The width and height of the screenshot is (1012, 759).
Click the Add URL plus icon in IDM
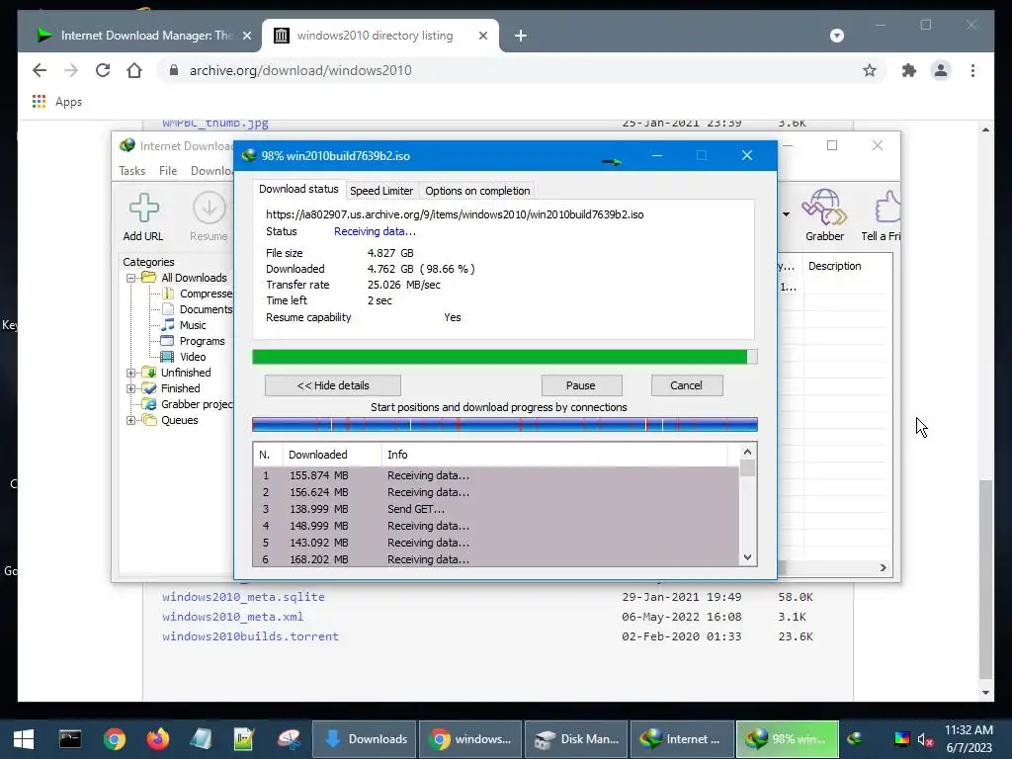[x=143, y=208]
